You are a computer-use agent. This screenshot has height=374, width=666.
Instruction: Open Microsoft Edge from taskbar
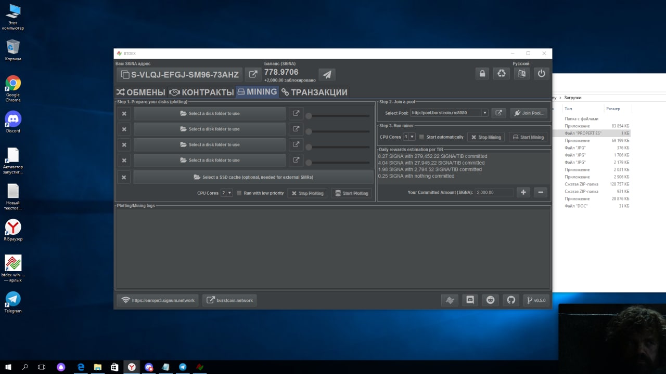[x=81, y=367]
